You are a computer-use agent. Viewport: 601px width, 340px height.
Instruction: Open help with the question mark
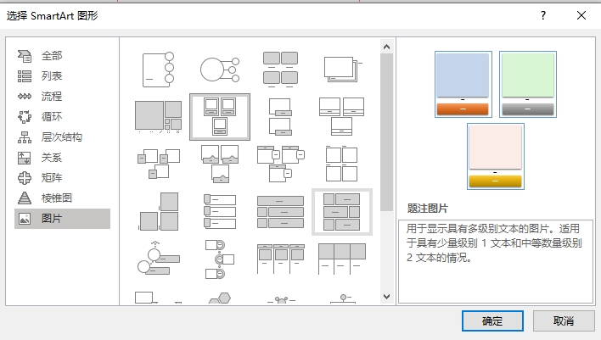coord(543,15)
